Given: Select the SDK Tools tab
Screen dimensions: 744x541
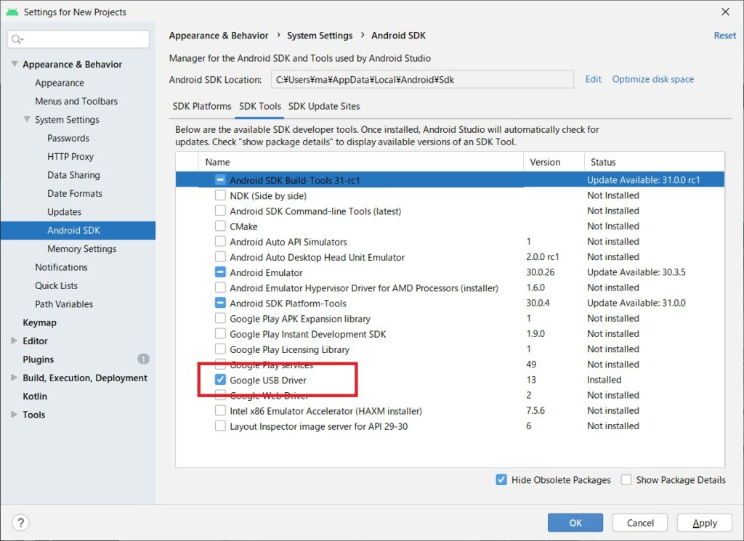Looking at the screenshot, I should [260, 106].
